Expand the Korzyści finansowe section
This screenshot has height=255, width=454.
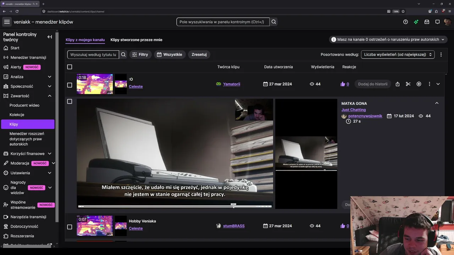(50, 154)
